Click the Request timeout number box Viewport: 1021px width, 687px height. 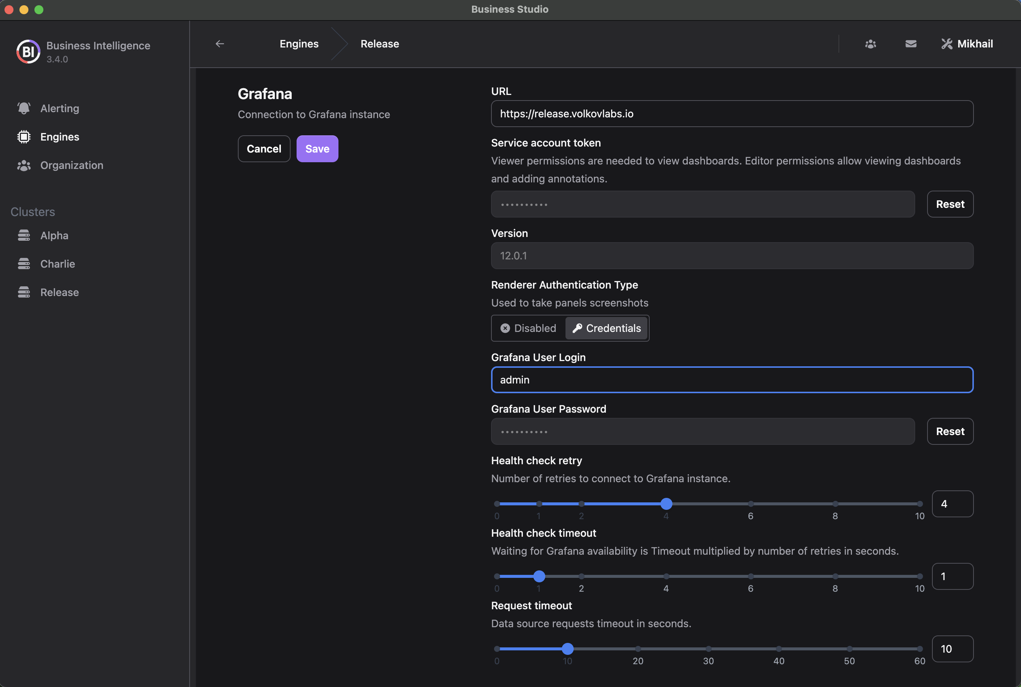tap(953, 649)
